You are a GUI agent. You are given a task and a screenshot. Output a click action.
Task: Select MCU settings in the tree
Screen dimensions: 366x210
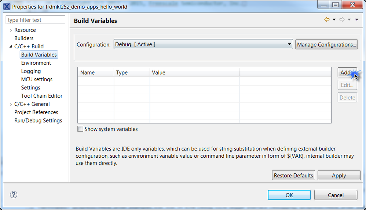tap(37, 79)
